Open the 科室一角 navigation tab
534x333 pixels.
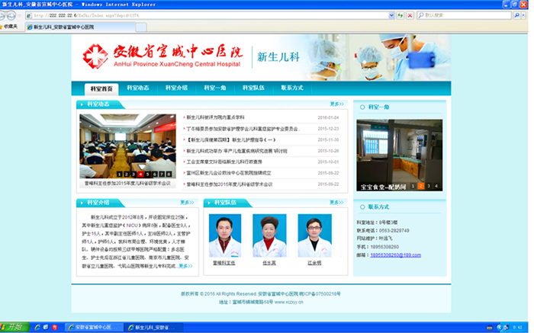215,88
